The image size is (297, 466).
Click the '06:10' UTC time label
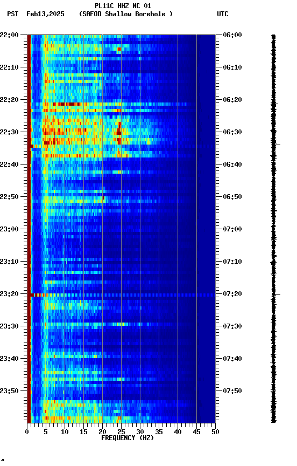[x=232, y=67]
